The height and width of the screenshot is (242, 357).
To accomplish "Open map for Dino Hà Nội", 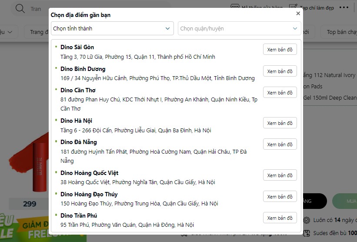I will coord(280,123).
